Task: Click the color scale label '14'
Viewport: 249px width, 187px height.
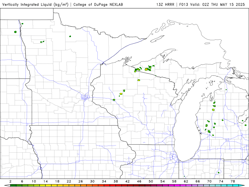Action: (x=45, y=181)
